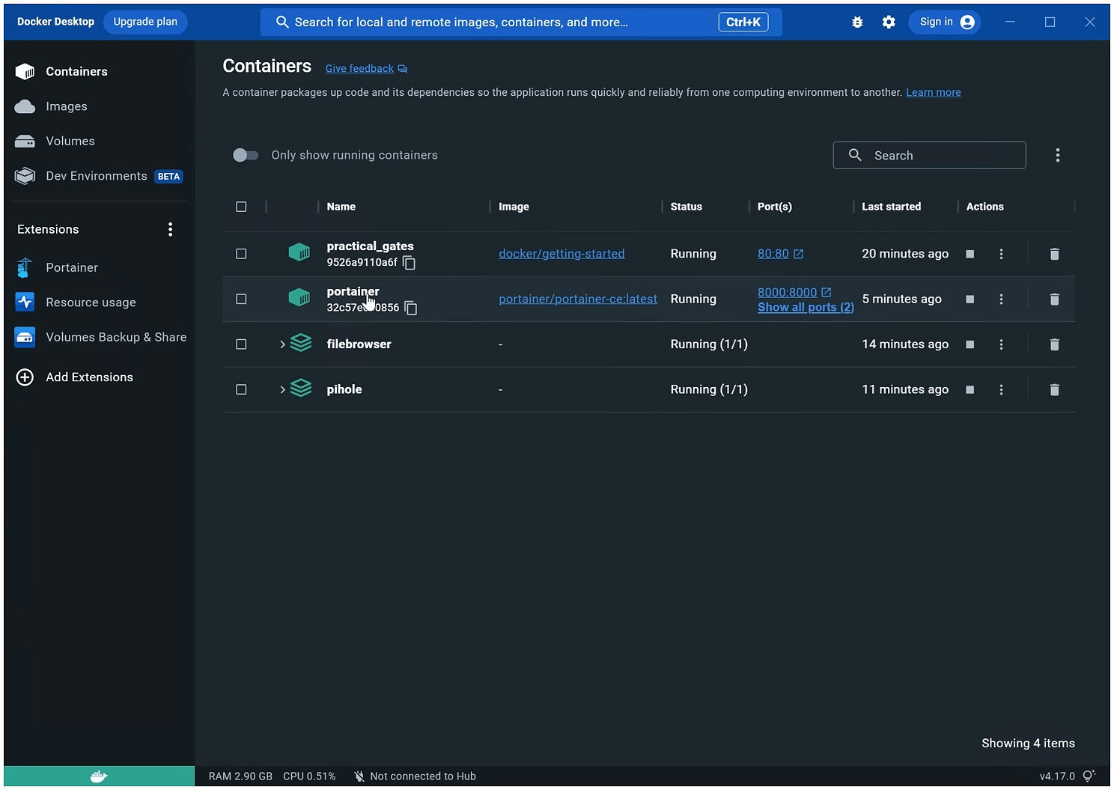Sort by Name column header
1114x790 pixels.
coord(341,207)
